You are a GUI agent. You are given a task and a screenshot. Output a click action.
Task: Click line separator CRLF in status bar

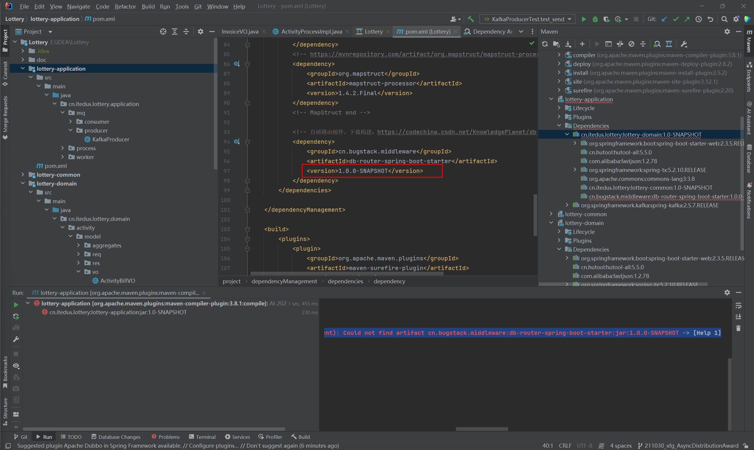point(565,446)
